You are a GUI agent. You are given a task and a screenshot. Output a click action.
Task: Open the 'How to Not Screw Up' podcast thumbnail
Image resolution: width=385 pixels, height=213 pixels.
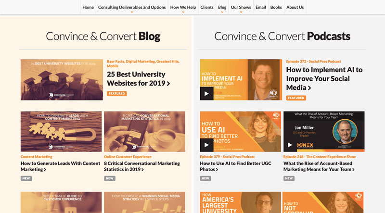coord(323,202)
